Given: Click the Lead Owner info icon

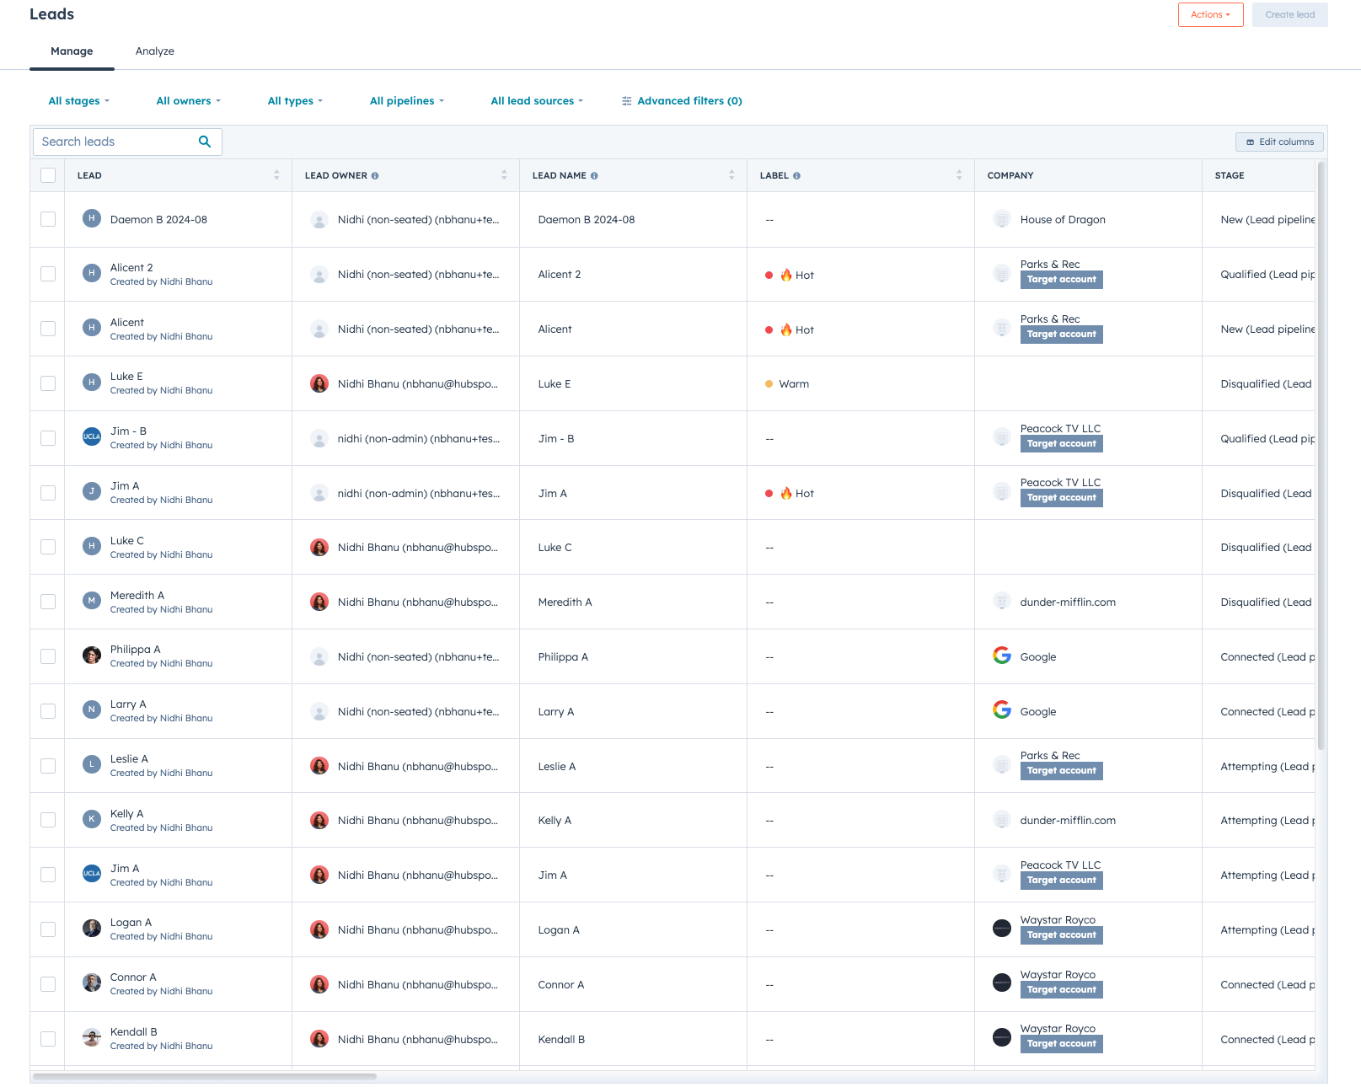Looking at the screenshot, I should click(375, 175).
